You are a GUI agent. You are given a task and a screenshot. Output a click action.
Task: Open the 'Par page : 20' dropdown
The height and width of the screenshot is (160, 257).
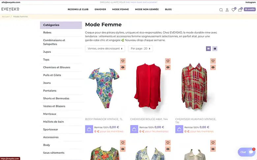[x=140, y=49]
